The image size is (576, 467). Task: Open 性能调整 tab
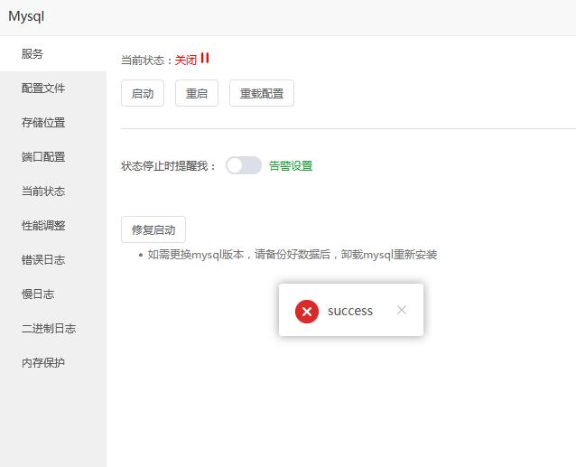53,225
